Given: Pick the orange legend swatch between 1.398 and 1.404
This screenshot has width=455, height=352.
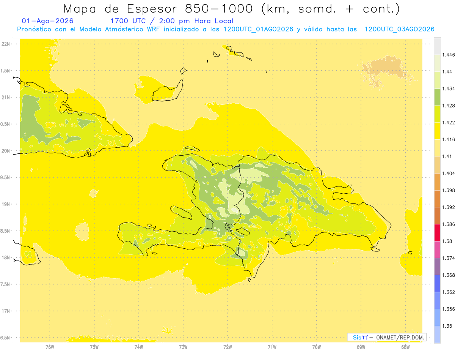Looking at the screenshot, I should (437, 182).
